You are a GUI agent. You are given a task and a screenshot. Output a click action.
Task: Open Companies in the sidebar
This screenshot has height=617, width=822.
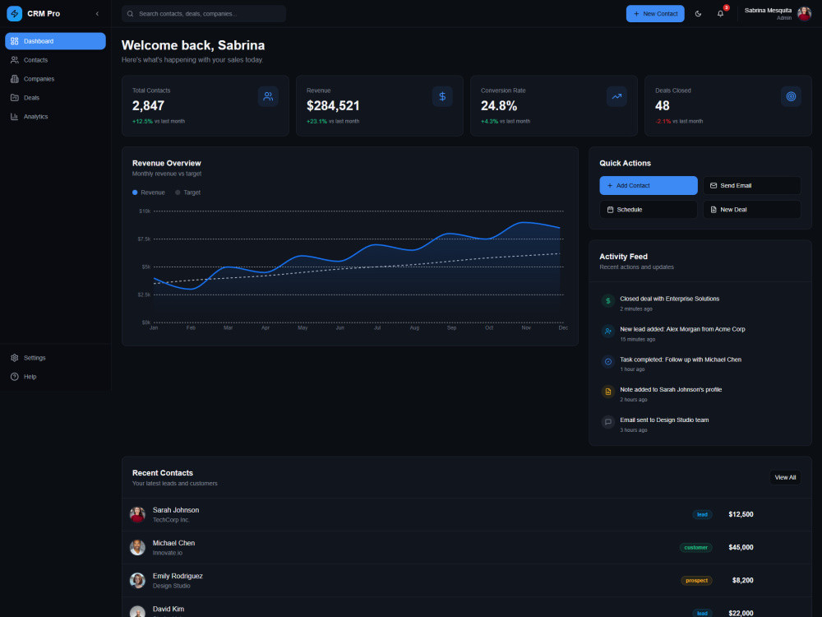[55, 79]
